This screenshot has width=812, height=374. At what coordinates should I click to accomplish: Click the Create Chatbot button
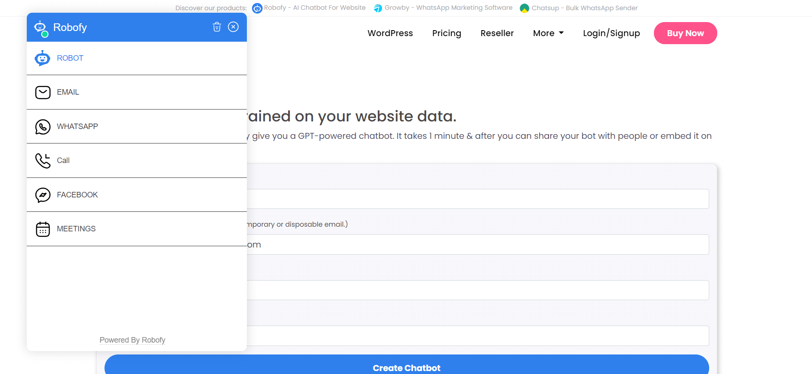coord(407,365)
